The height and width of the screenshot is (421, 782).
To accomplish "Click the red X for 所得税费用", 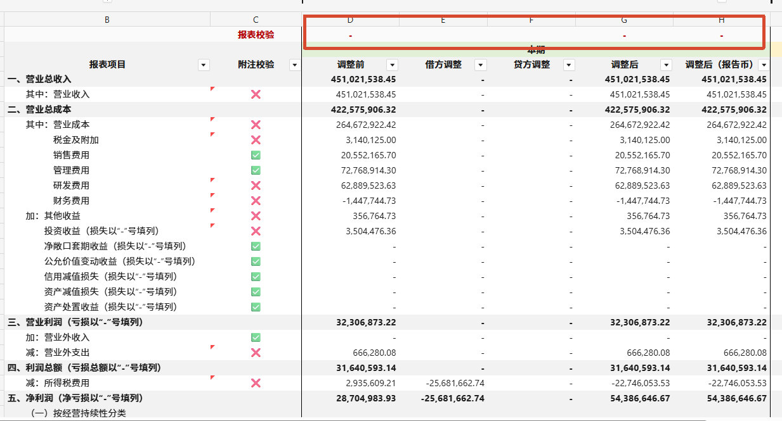I will pos(256,383).
